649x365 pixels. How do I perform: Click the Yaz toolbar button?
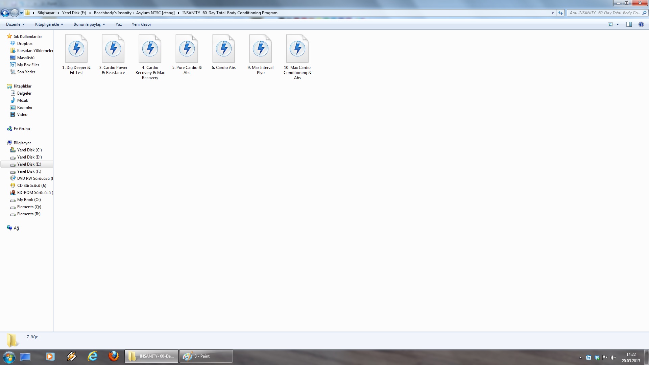pos(119,24)
